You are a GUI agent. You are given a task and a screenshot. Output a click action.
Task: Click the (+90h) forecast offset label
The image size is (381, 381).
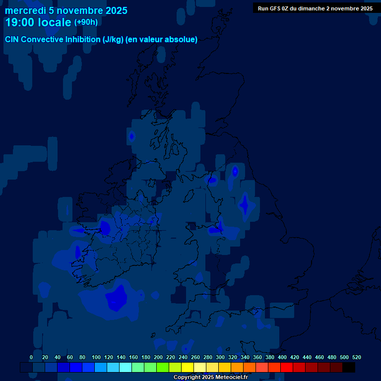click(86, 22)
